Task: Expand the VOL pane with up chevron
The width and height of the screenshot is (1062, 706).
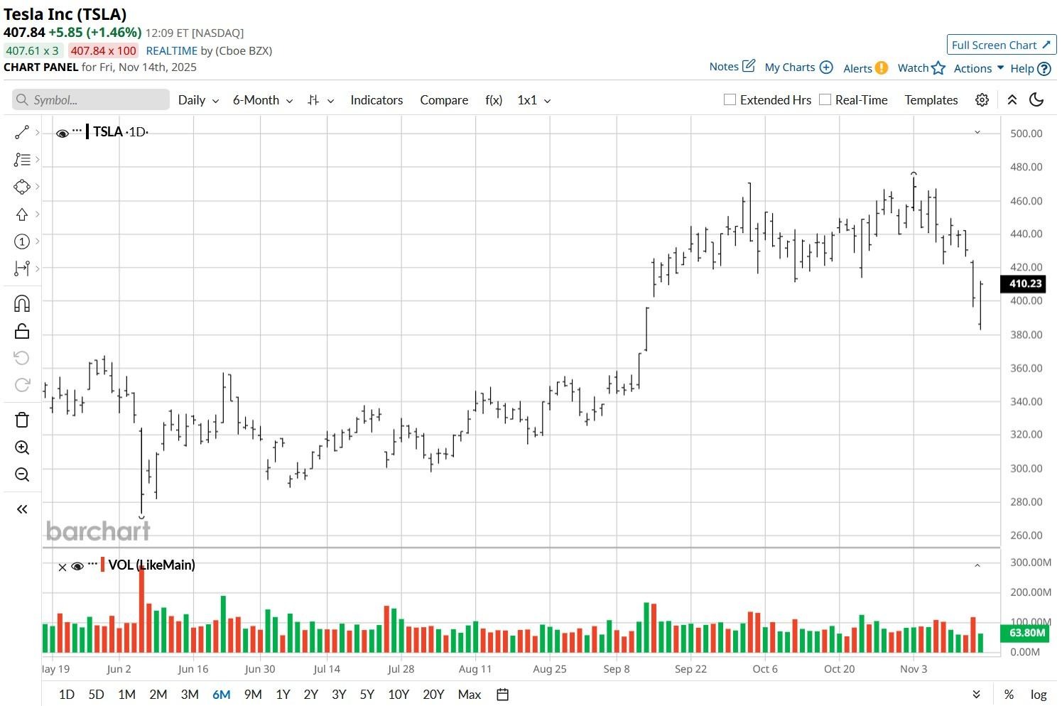Action: (977, 565)
